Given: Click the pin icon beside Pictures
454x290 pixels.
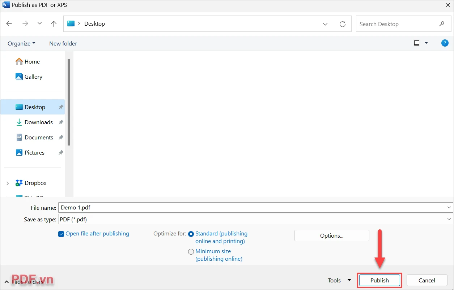Looking at the screenshot, I should click(61, 153).
